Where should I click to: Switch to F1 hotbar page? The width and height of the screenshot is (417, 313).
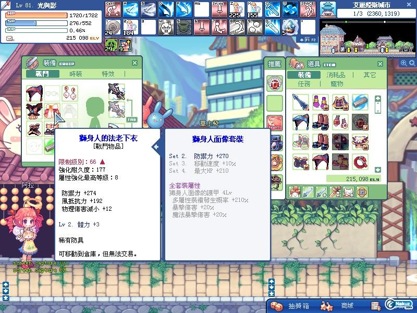click(307, 40)
